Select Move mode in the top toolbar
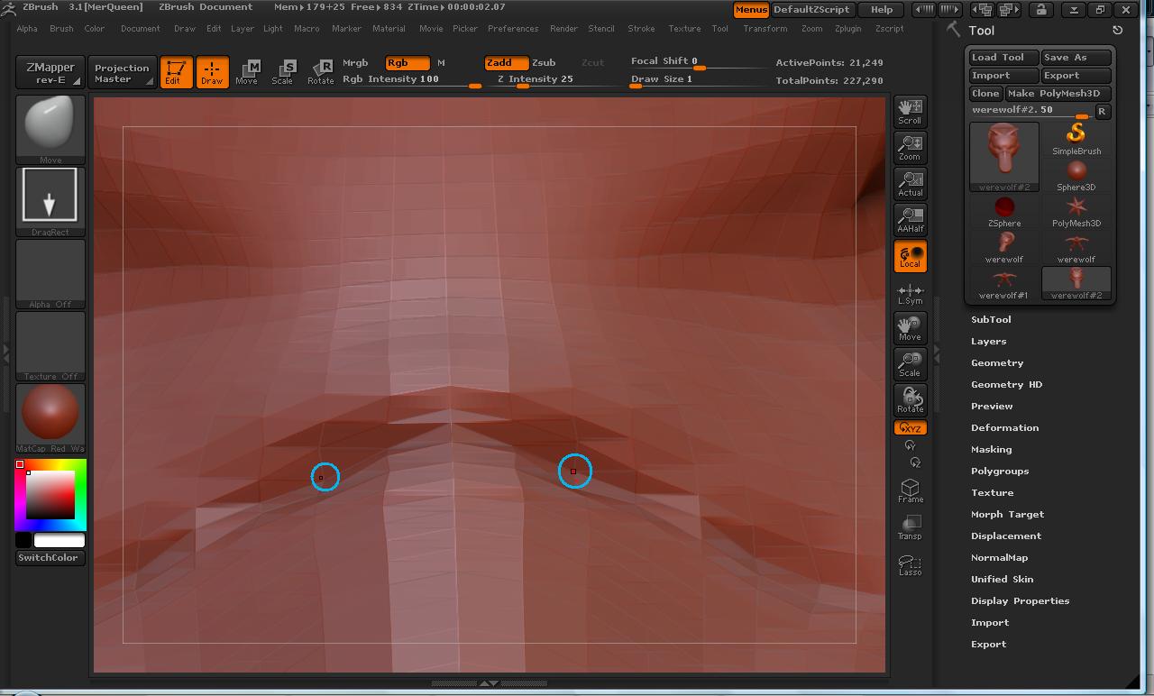This screenshot has width=1154, height=696. click(247, 72)
